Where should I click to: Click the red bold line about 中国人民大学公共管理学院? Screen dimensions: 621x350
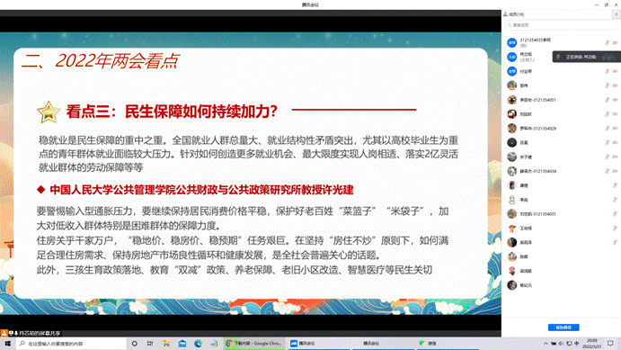click(201, 190)
